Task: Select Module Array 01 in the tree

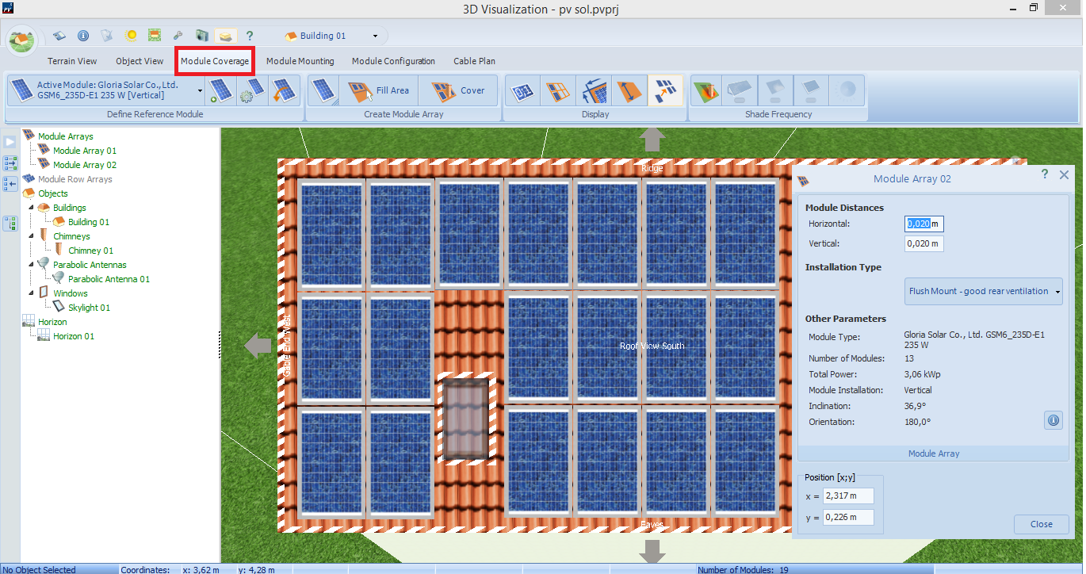Action: coord(85,151)
